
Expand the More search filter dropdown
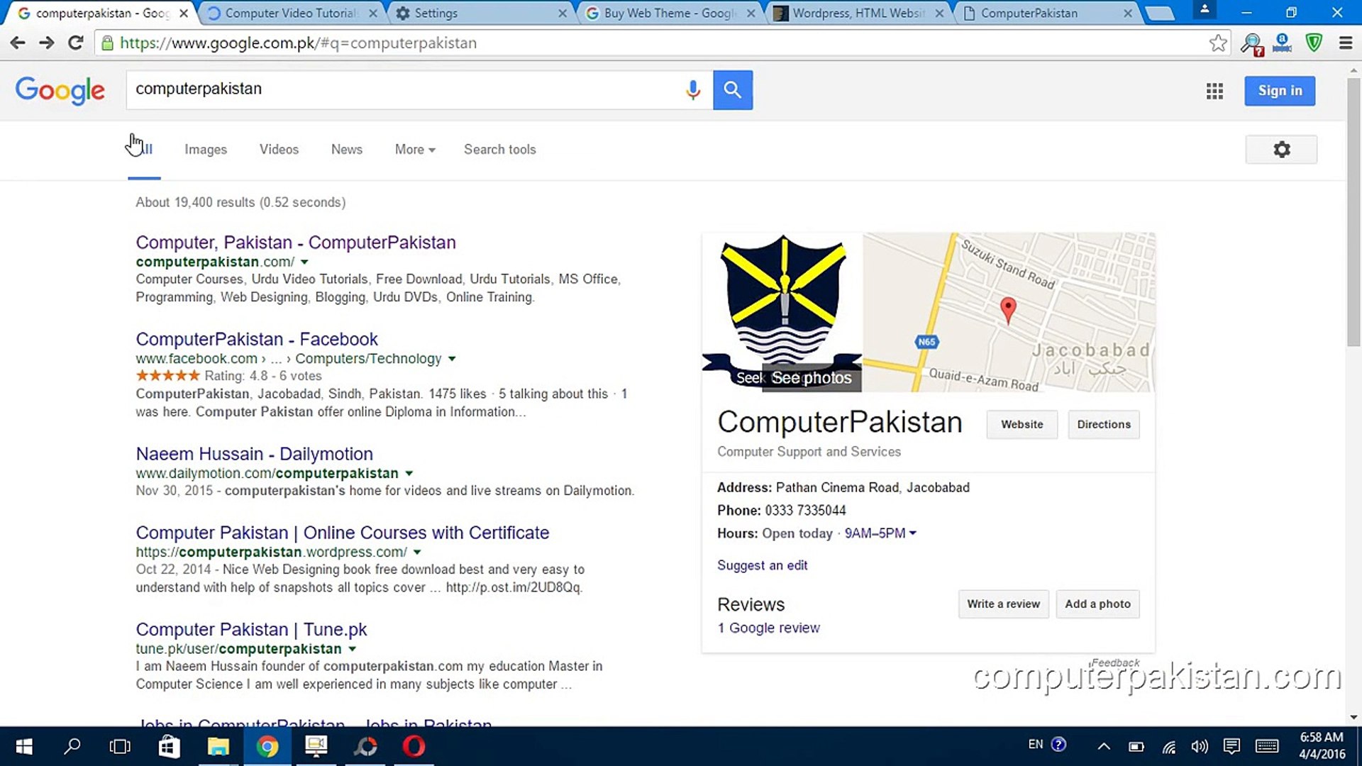coord(415,150)
